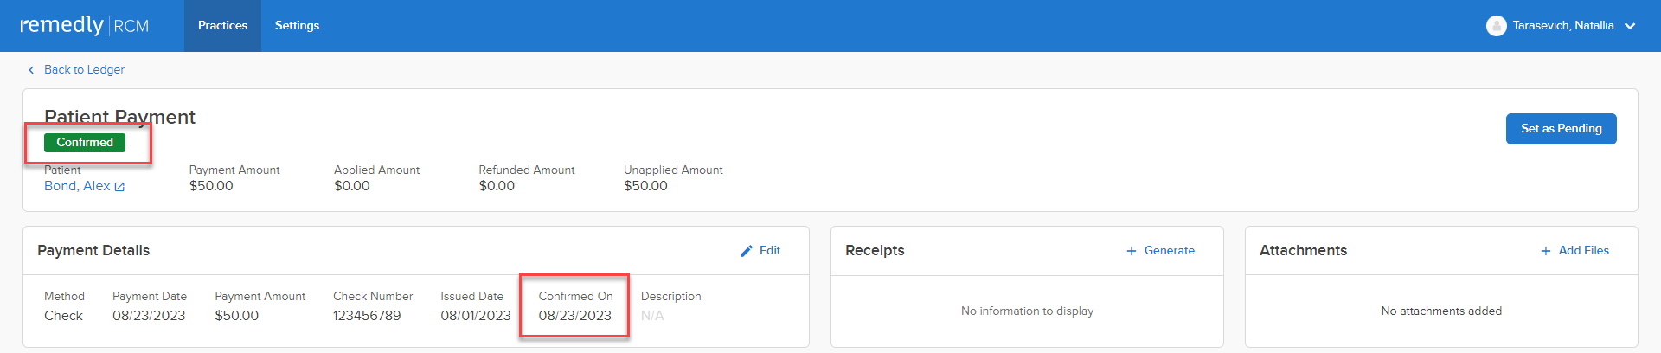Generate a receipt
Viewport: 1661px width, 353px height.
click(1169, 251)
